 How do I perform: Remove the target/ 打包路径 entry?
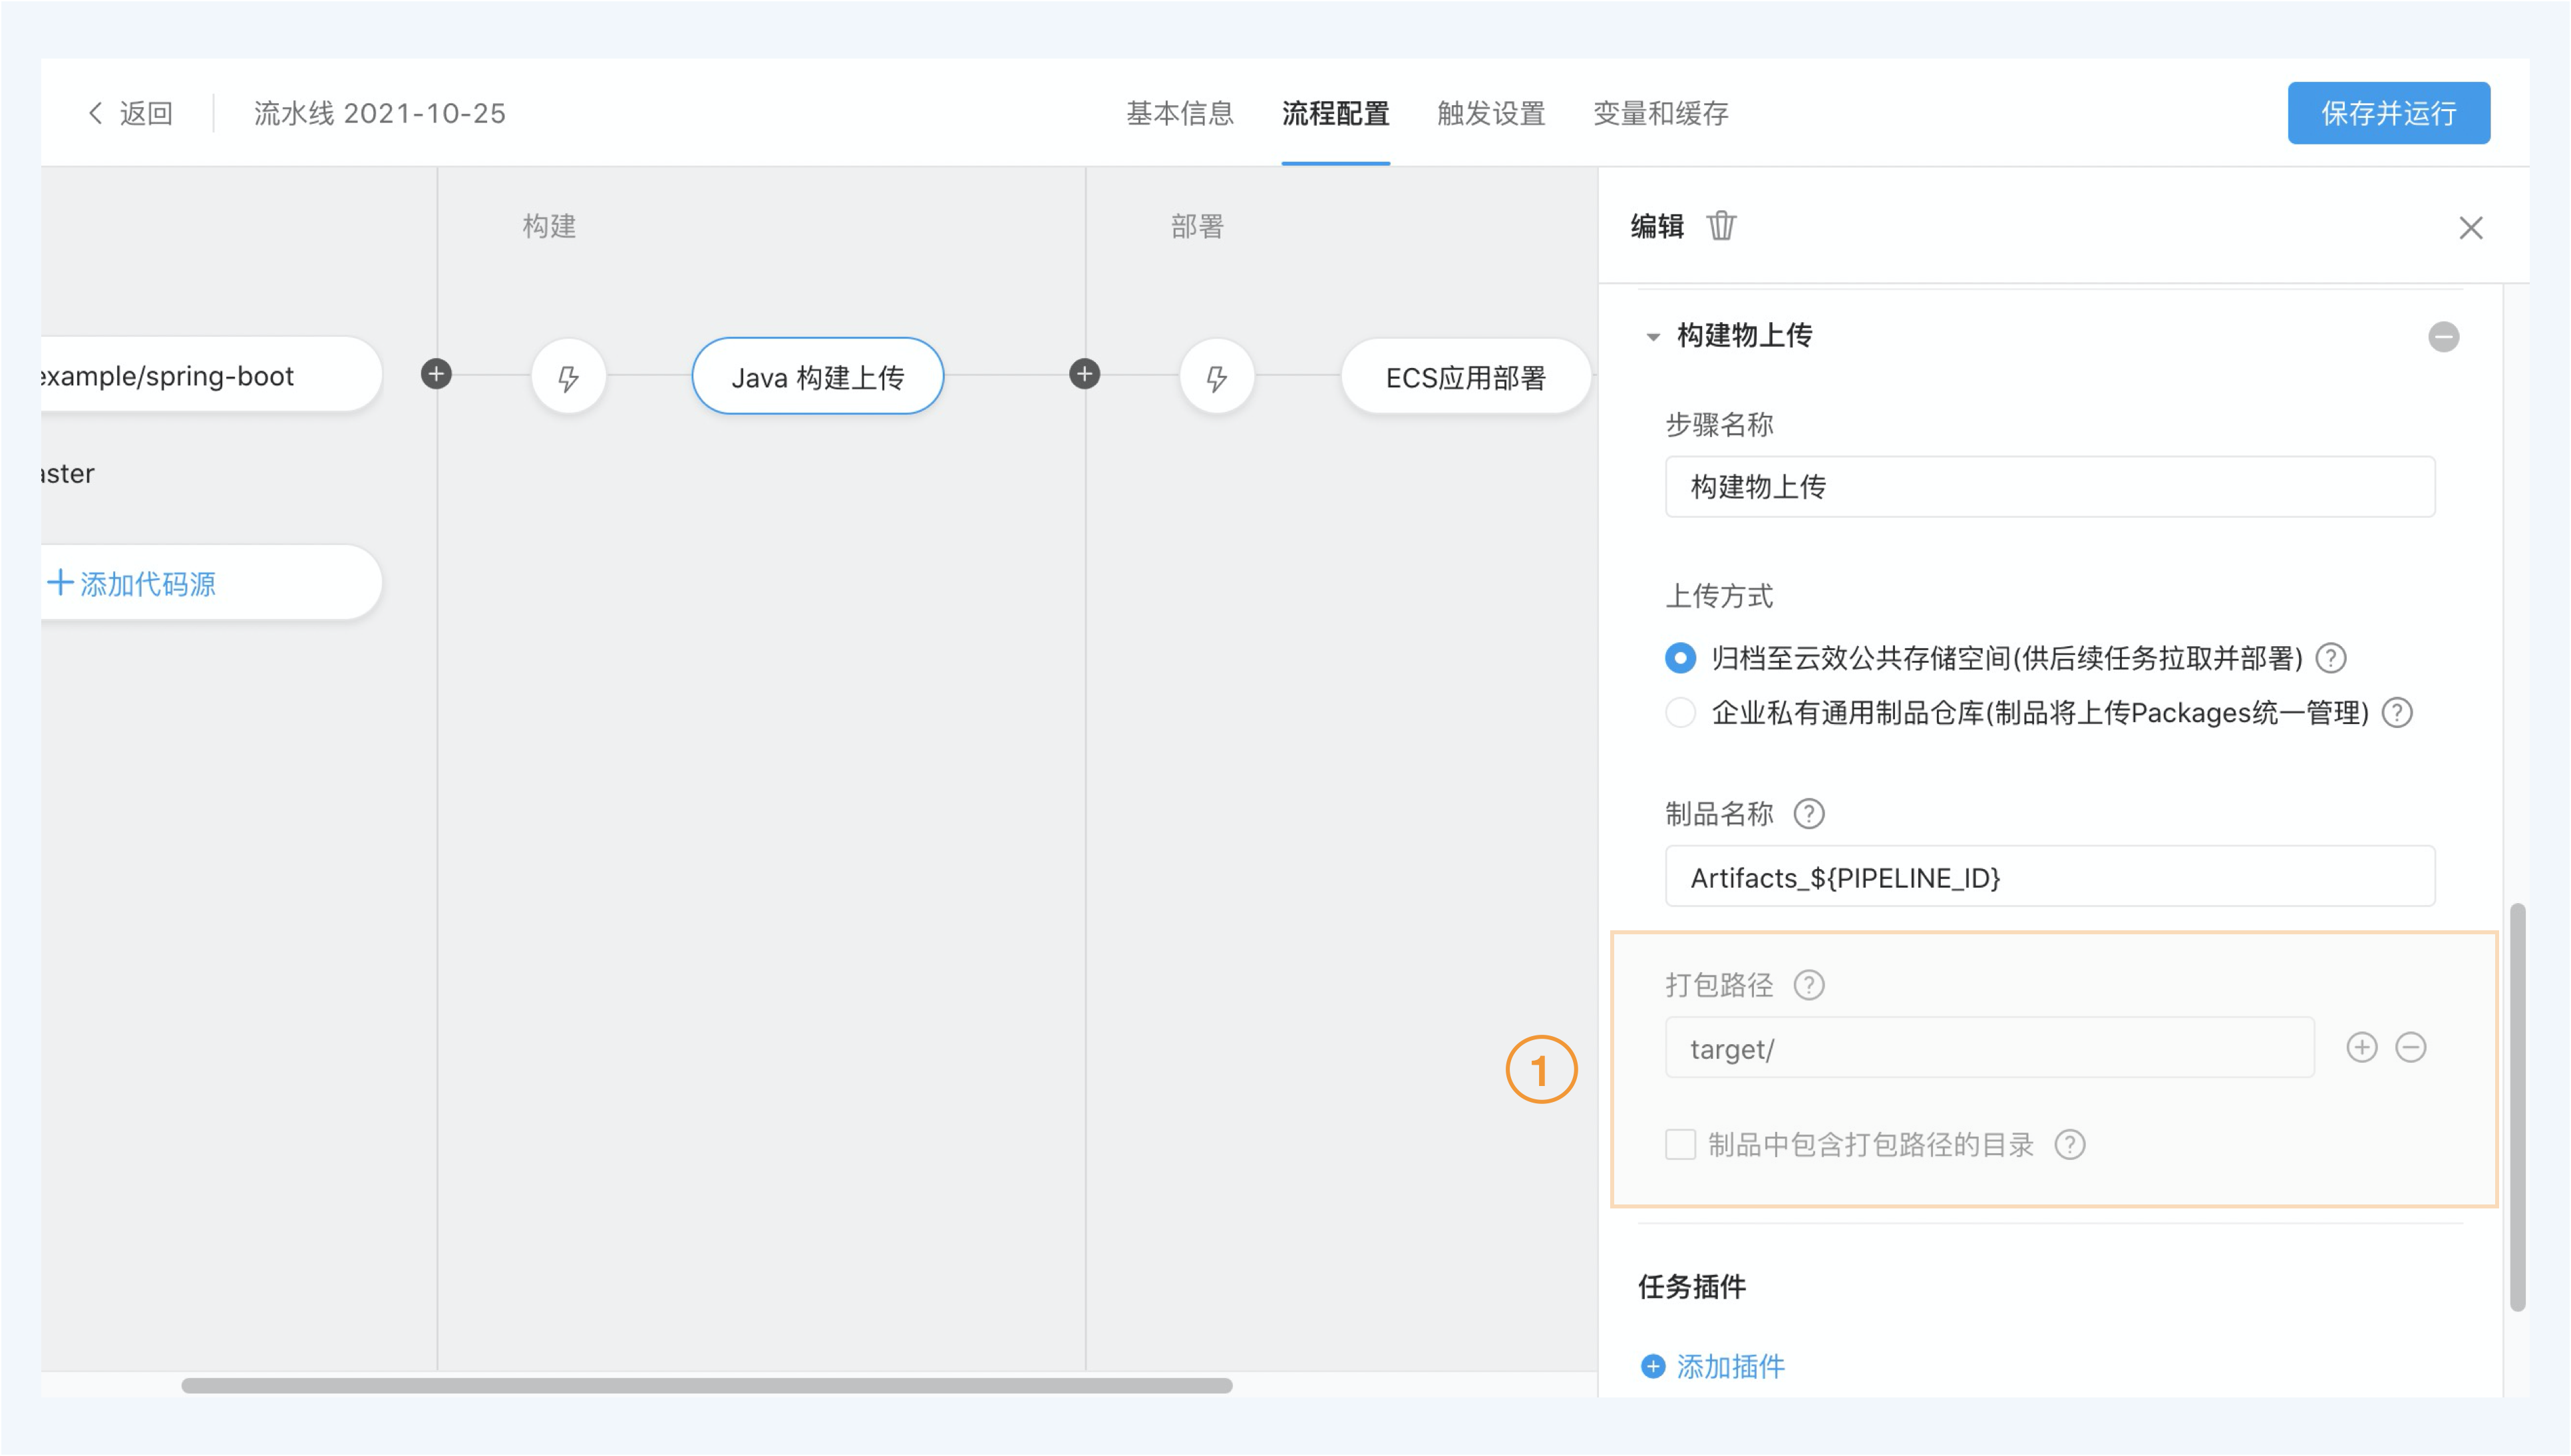coord(2410,1047)
